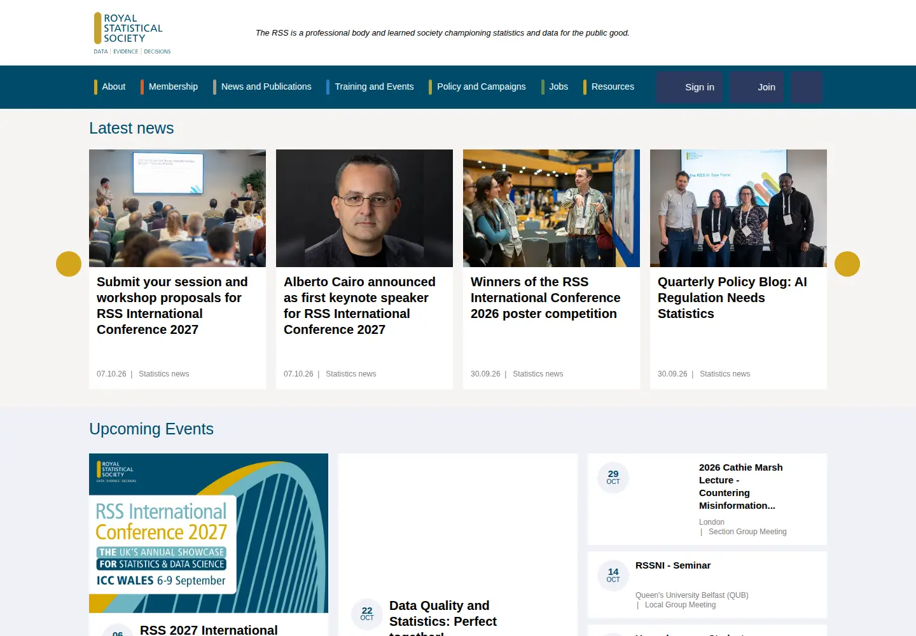
Task: Read Alberto Cairo keynote speaker article
Action: pyautogui.click(x=359, y=306)
